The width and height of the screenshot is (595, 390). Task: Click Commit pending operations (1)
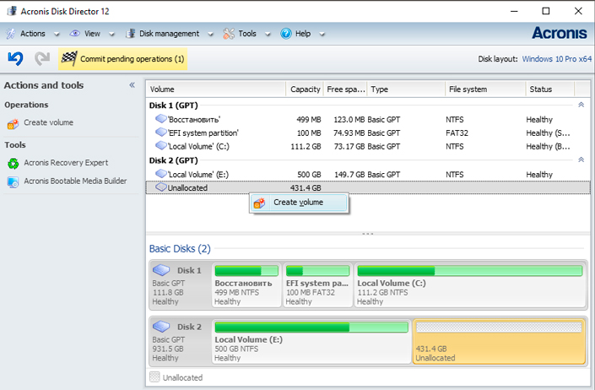click(123, 59)
